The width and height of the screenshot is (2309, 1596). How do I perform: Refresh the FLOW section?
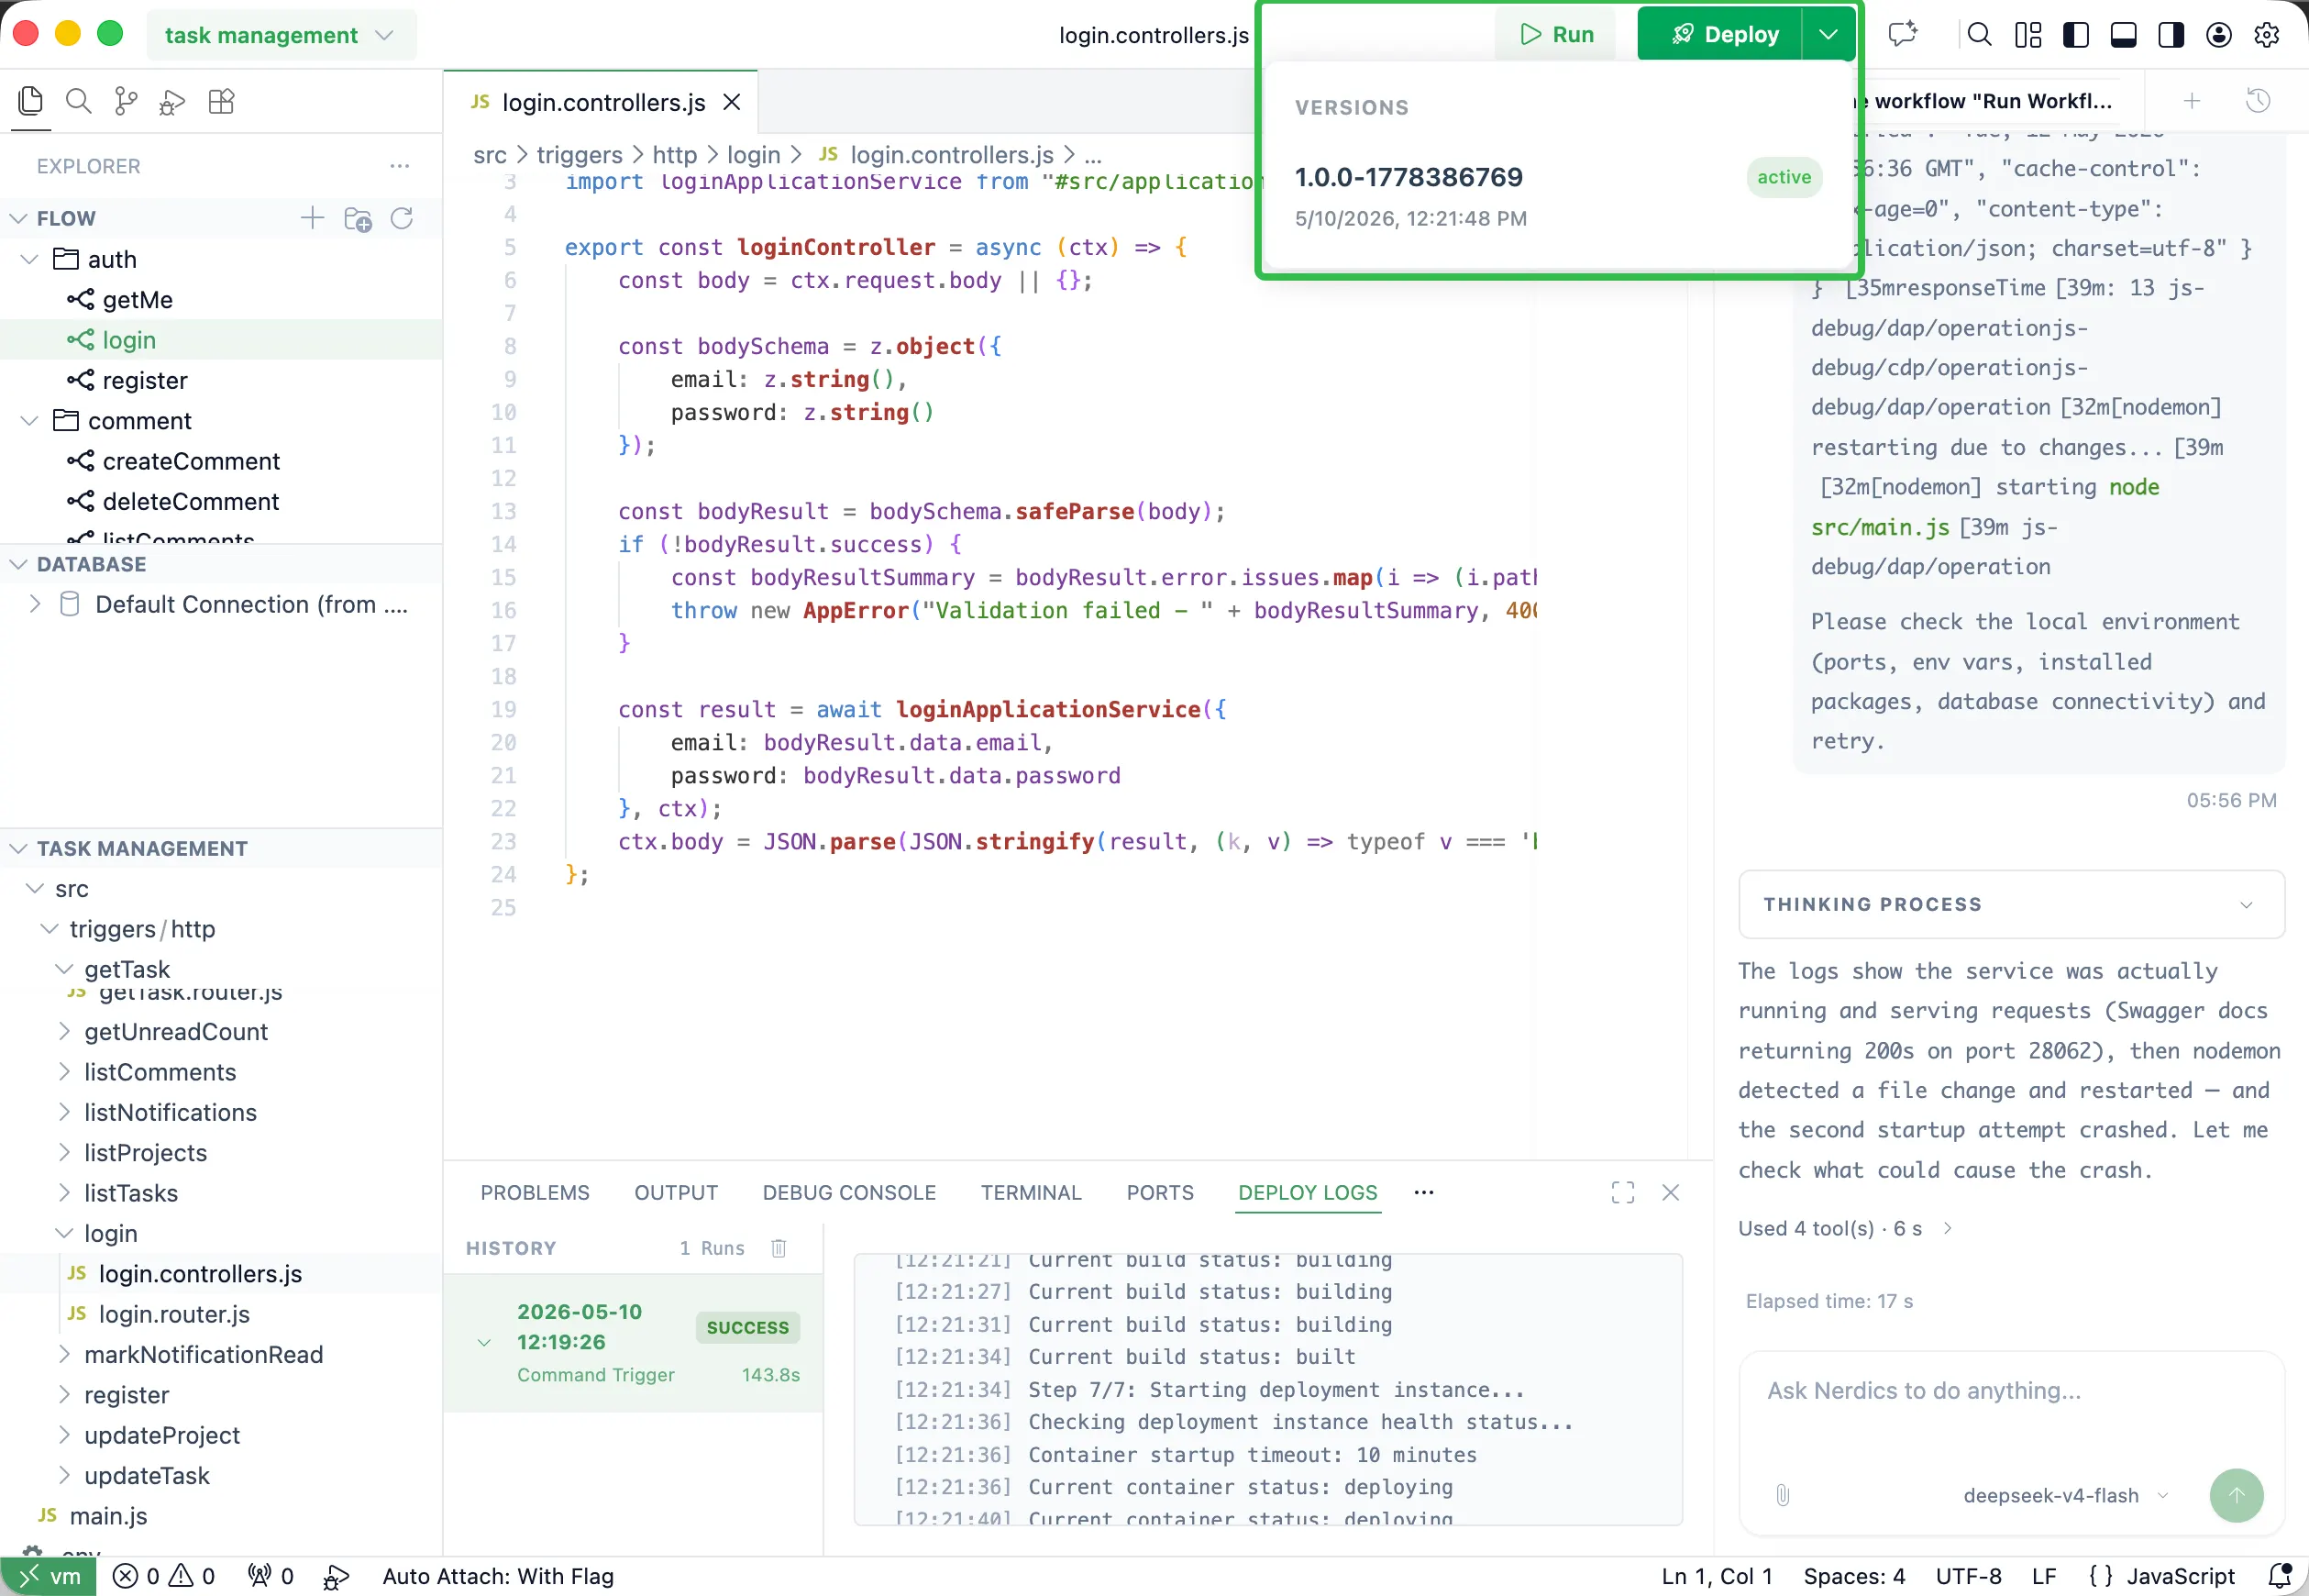tap(402, 218)
